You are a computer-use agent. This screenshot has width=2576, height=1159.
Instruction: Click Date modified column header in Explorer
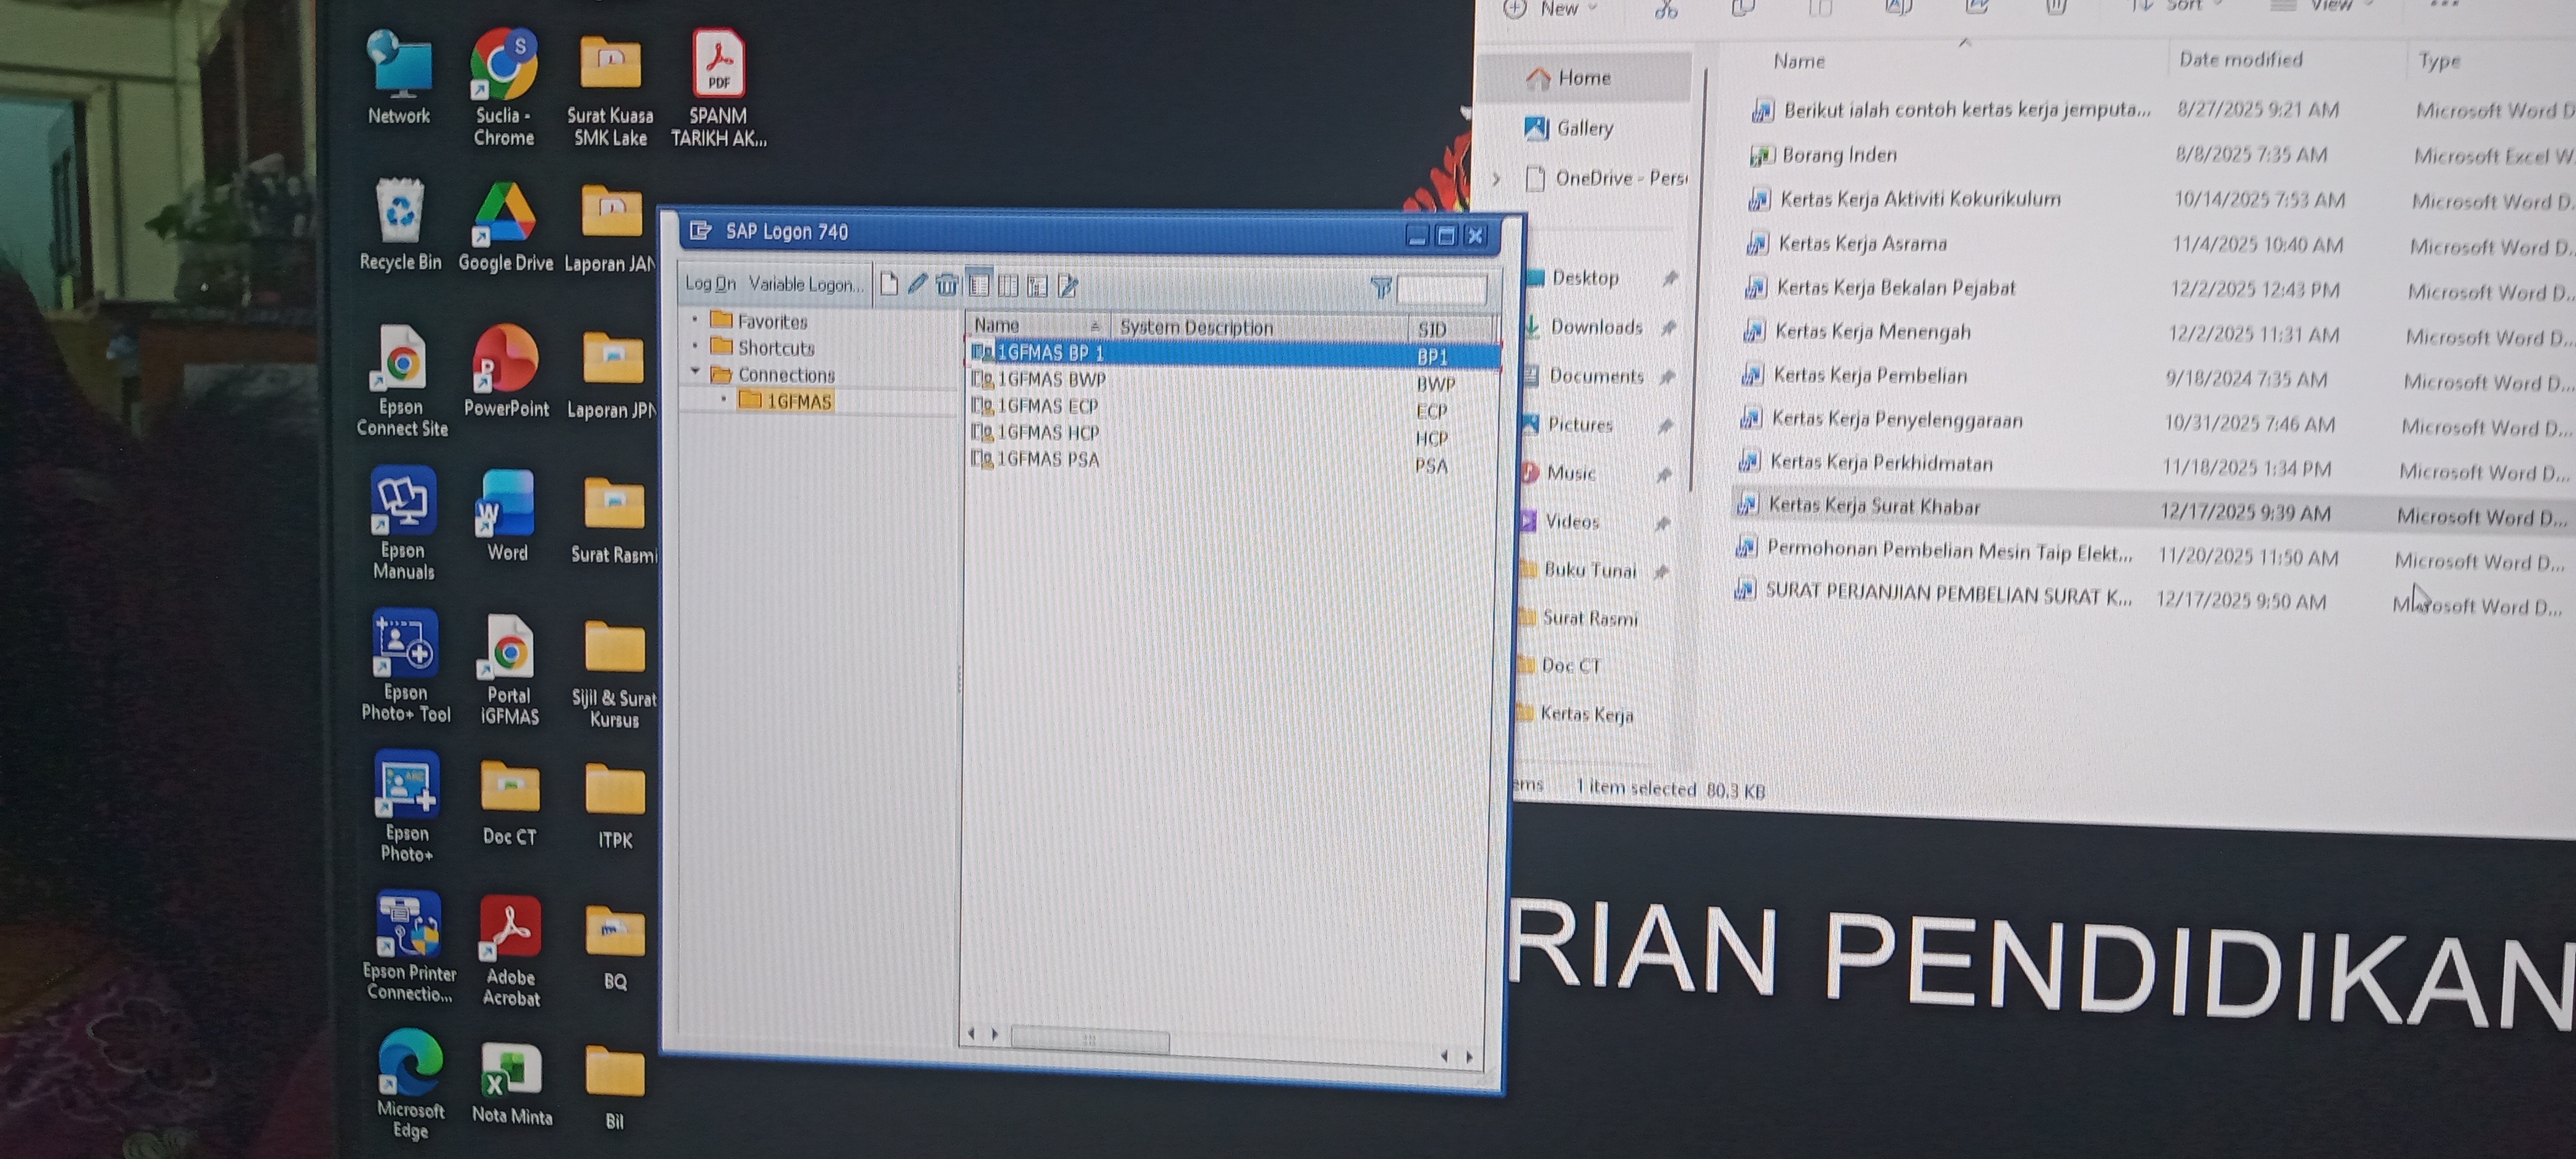pos(2241,59)
